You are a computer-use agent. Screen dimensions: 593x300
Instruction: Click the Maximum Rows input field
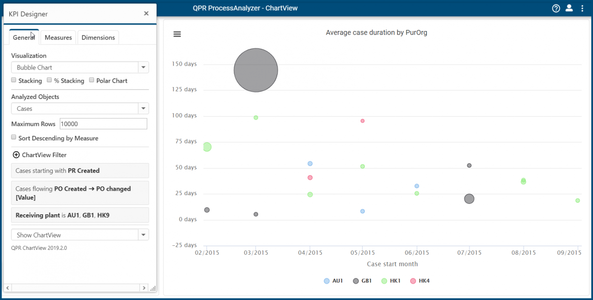103,124
